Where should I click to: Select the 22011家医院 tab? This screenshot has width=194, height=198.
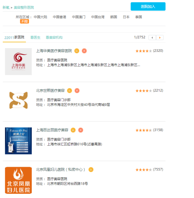14,38
